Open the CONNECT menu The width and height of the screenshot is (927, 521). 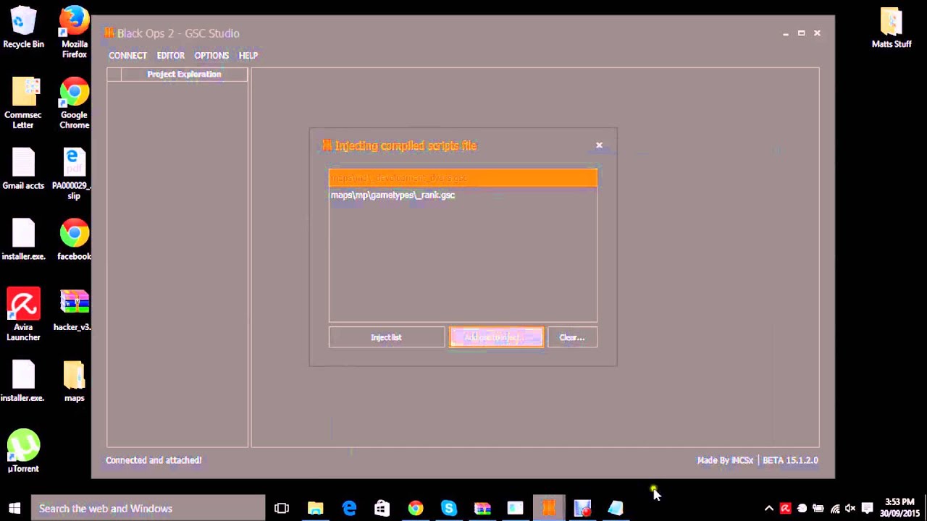[x=127, y=56]
